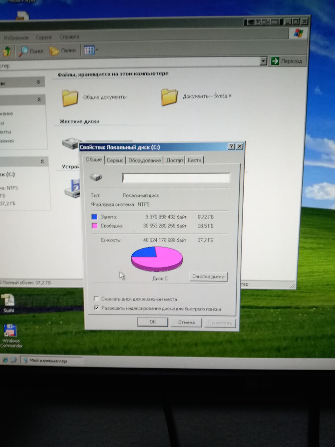Click the Отмена button

[186, 322]
